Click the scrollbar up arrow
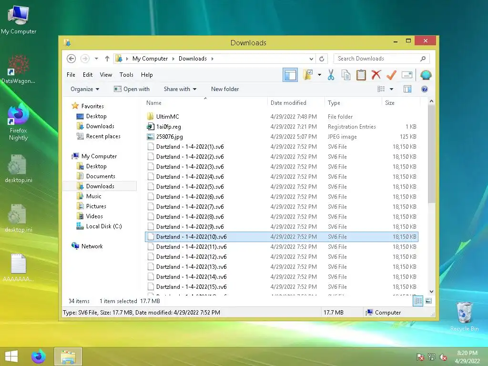 tap(431, 101)
